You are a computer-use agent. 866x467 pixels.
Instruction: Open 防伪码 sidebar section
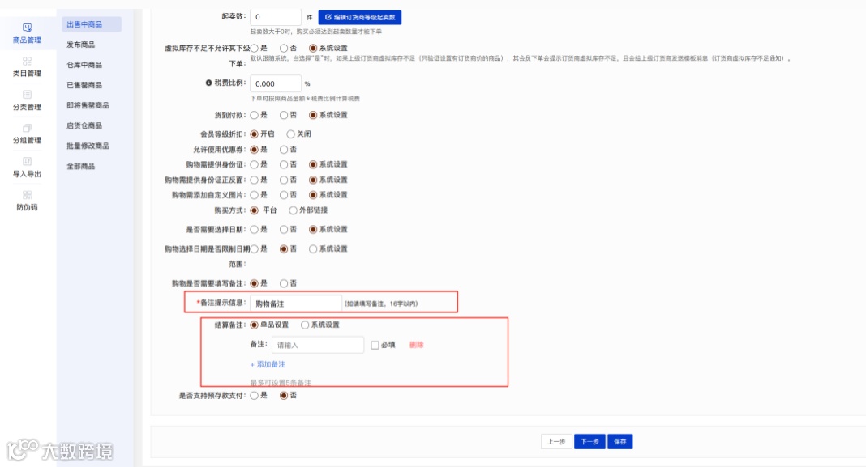click(x=27, y=201)
